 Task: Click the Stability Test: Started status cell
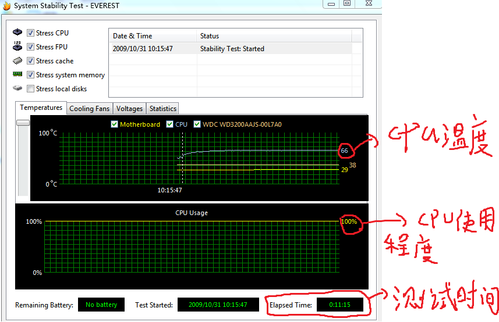pos(232,49)
